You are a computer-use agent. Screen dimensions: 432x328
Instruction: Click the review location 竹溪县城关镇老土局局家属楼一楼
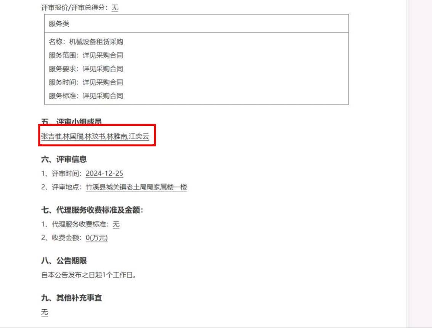(137, 187)
